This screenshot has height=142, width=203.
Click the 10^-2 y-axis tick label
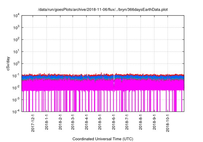click(16, 87)
